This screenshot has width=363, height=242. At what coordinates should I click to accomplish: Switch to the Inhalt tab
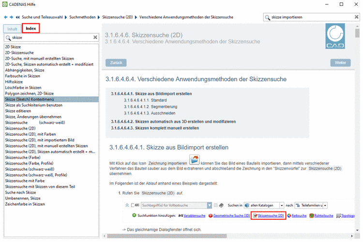click(x=12, y=29)
